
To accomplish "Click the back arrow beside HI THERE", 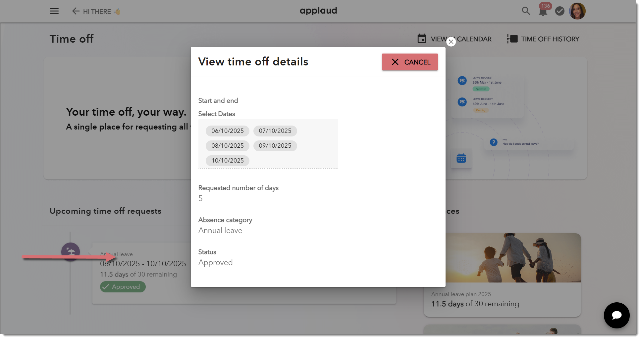I will click(x=76, y=11).
